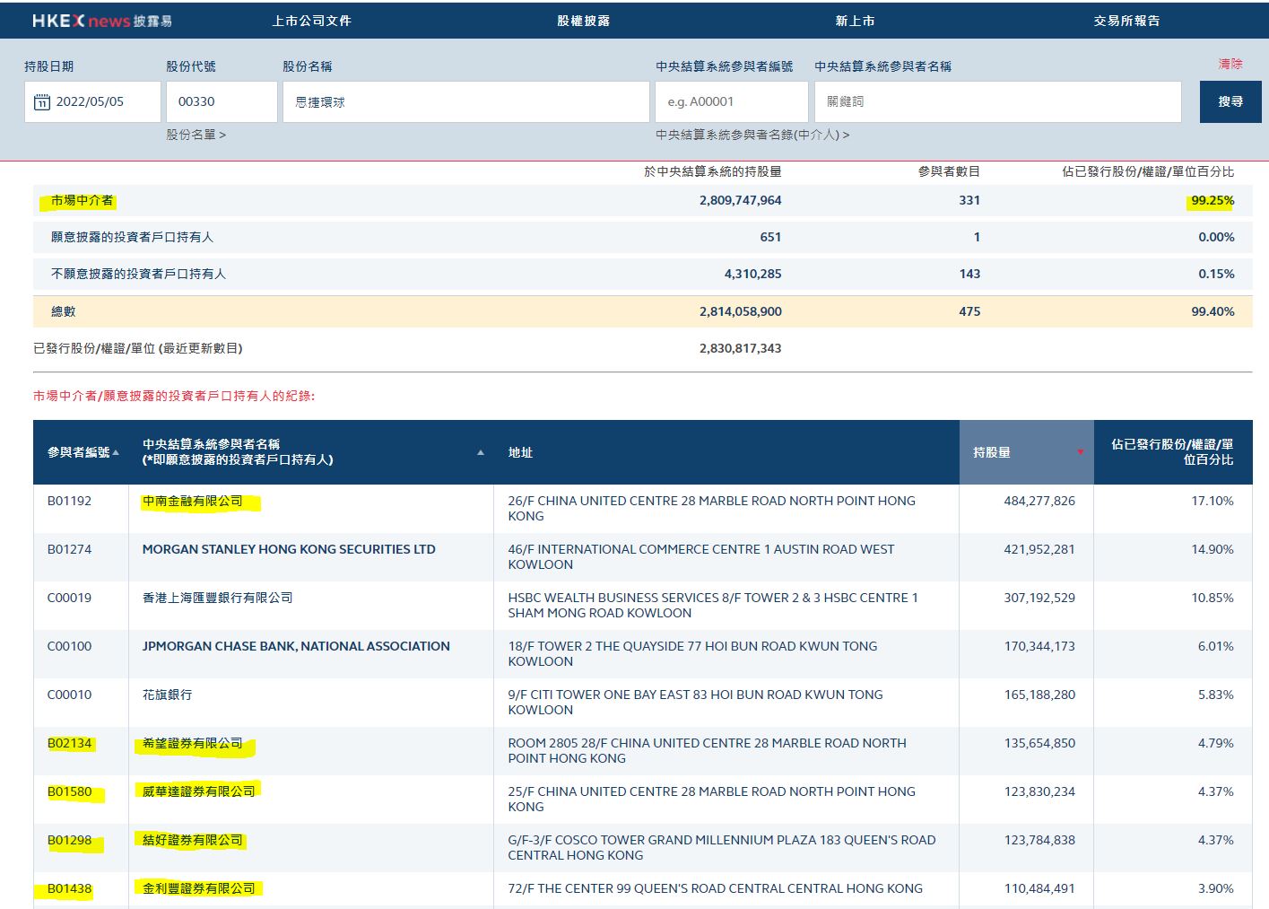Click the 72/F THE CENTER address
This screenshot has height=909, width=1269.
[x=715, y=889]
